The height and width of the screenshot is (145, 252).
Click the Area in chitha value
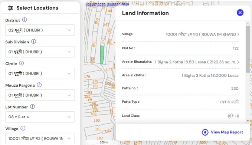210,76
